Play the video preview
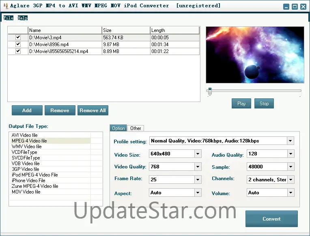This screenshot has width=310, height=236. (x=241, y=104)
